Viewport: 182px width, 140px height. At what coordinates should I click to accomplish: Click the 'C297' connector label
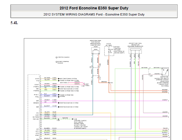[151, 76]
